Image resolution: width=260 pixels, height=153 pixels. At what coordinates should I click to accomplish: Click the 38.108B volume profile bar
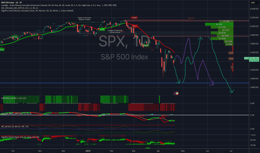click(x=225, y=36)
